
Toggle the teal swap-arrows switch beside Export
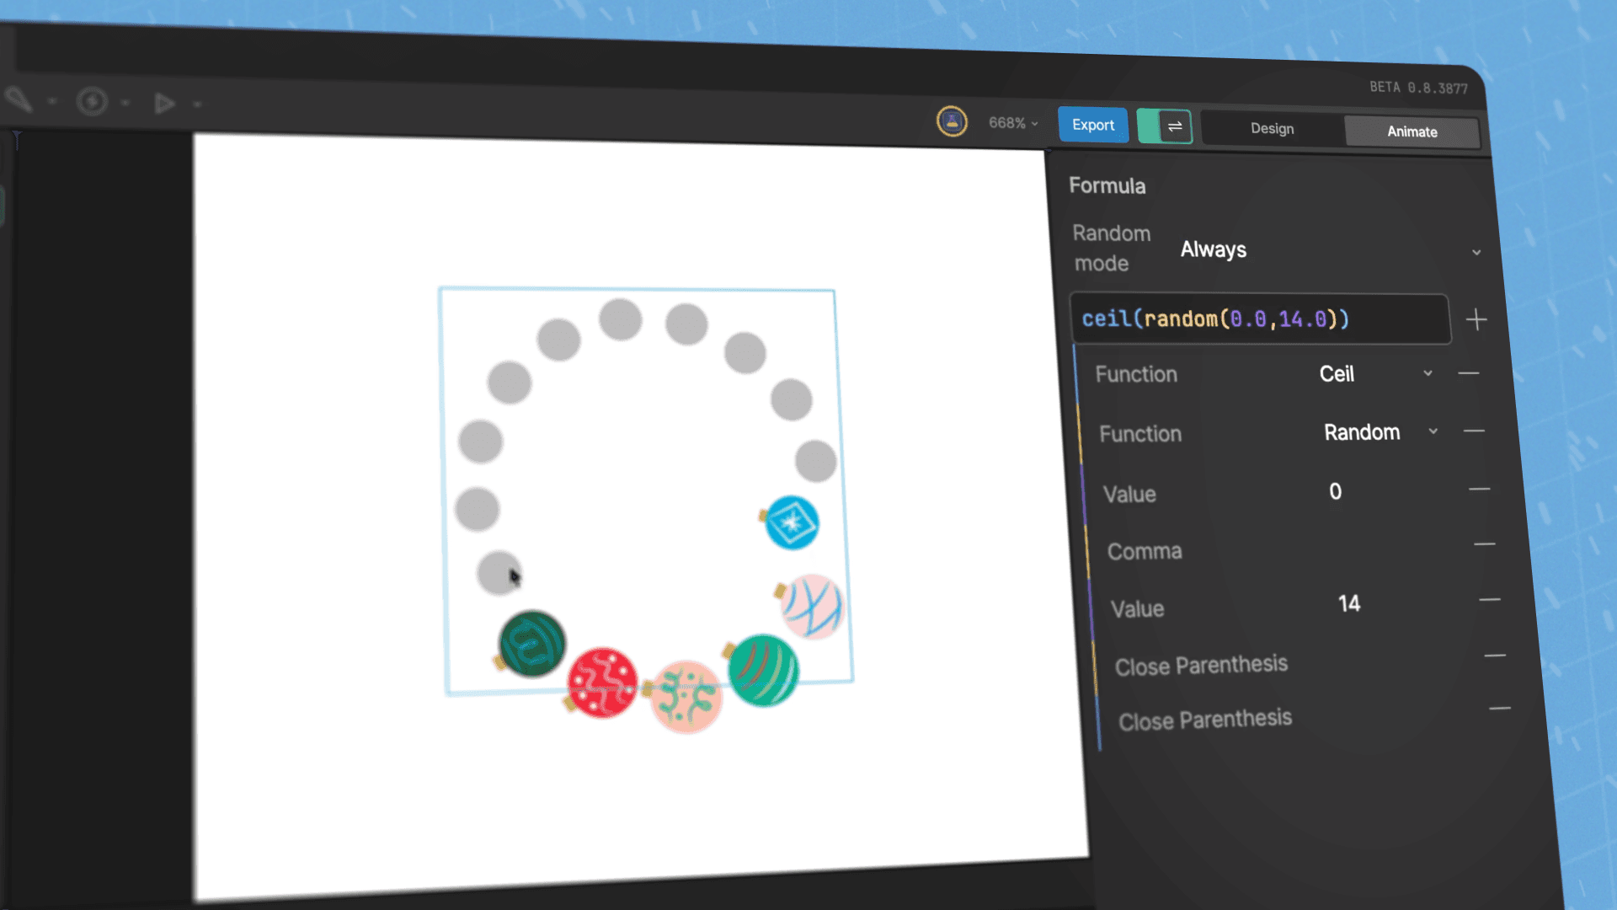1165,126
